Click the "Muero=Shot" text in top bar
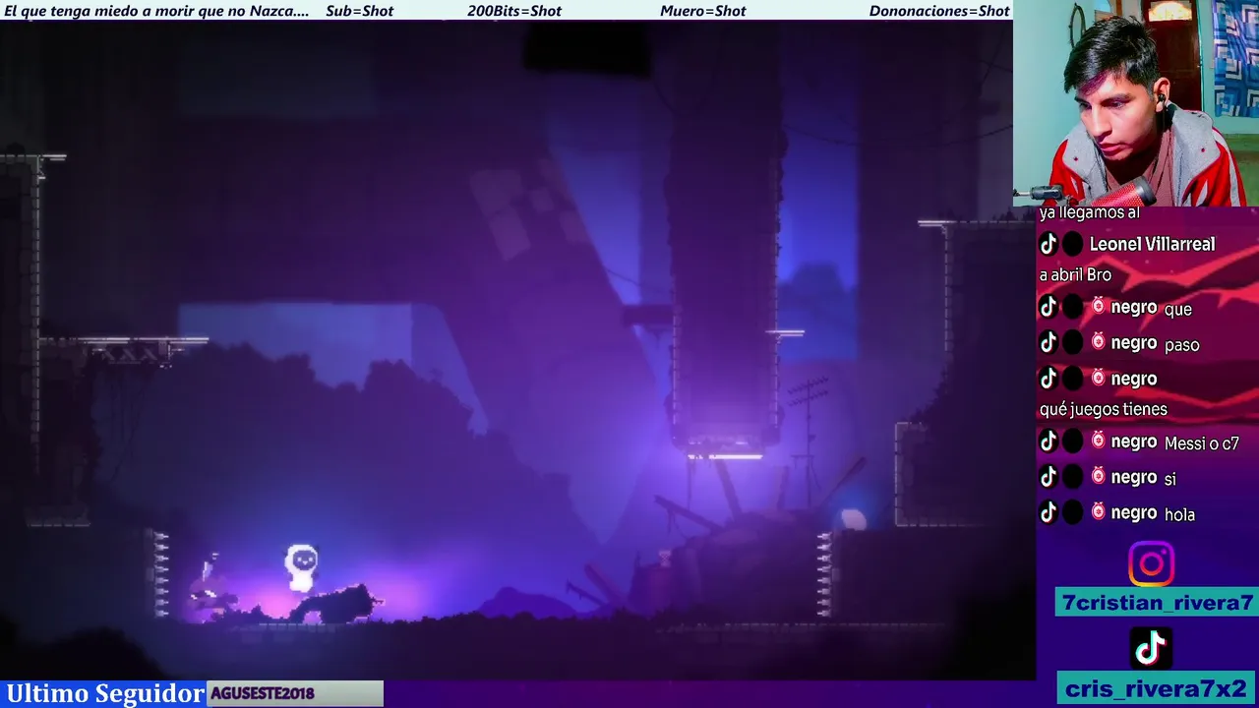 (x=702, y=11)
